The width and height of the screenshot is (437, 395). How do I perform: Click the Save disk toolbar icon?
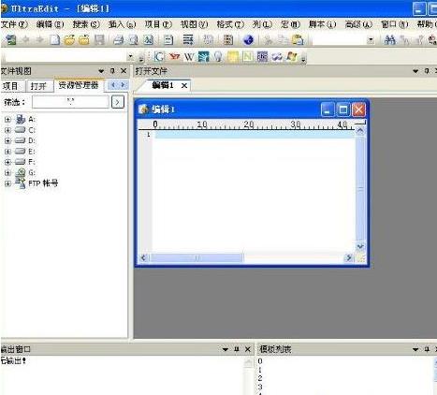tap(99, 39)
